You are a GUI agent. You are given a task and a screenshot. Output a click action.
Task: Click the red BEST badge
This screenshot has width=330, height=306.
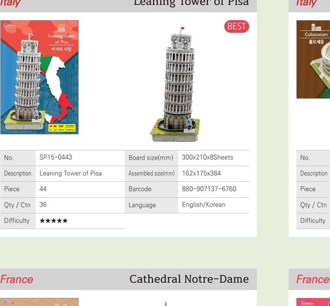(x=237, y=26)
